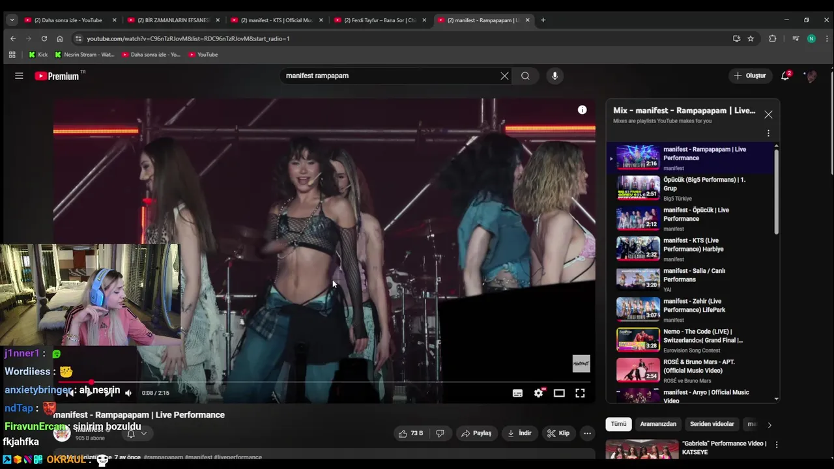Viewport: 834px width, 469px height.
Task: Bookmark this page with star
Action: click(x=751, y=38)
